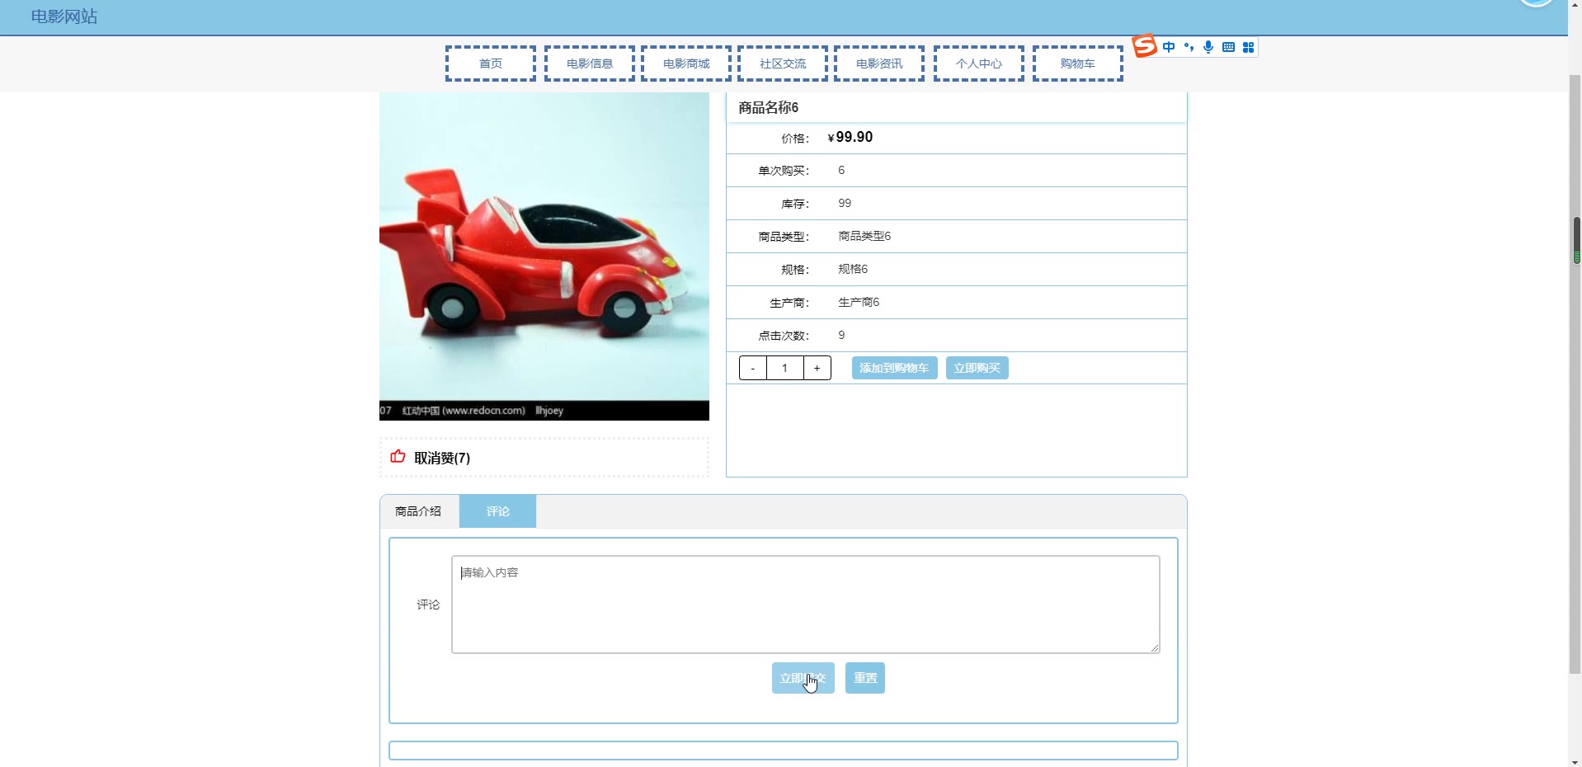This screenshot has width=1582, height=767.
Task: Focus the quantity input showing 1
Action: pyautogui.click(x=785, y=368)
